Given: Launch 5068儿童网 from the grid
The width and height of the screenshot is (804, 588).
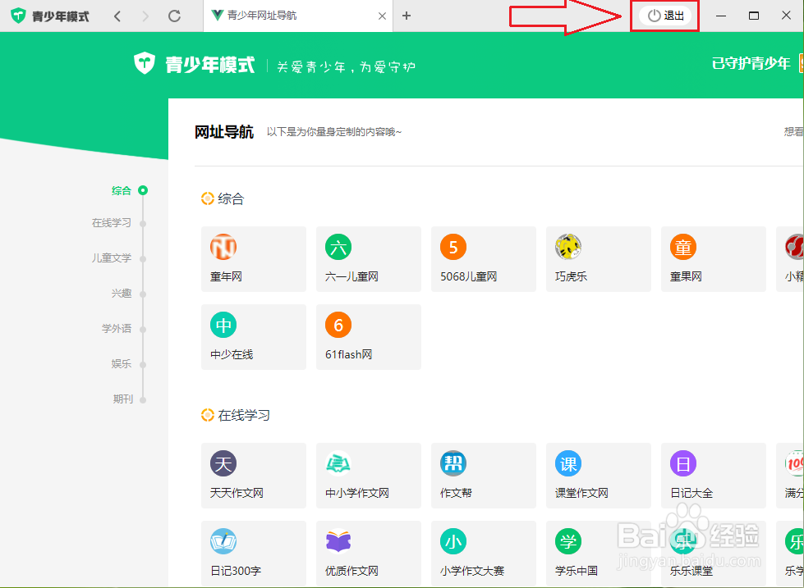Looking at the screenshot, I should 483,259.
